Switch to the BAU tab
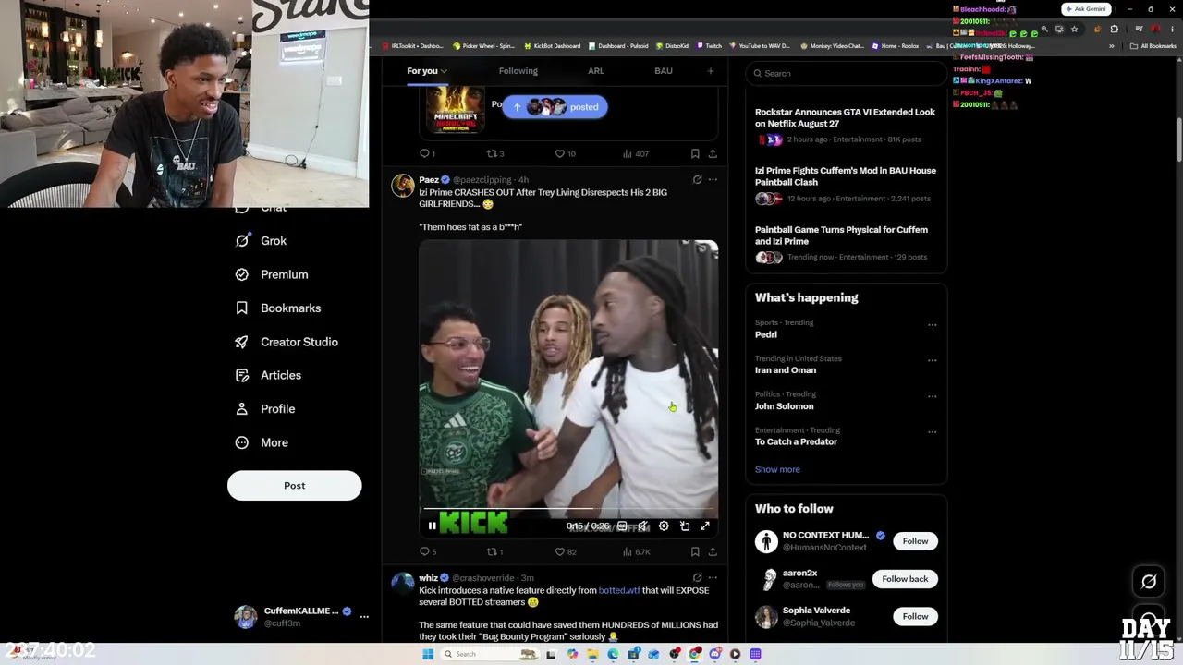This screenshot has height=665, width=1183. [664, 70]
